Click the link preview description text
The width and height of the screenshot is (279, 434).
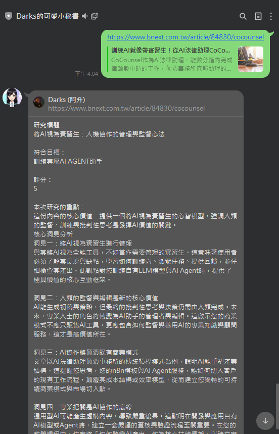pyautogui.click(x=172, y=65)
